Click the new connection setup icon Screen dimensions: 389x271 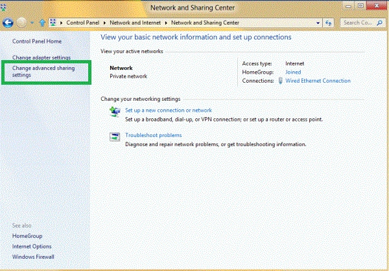coord(115,112)
